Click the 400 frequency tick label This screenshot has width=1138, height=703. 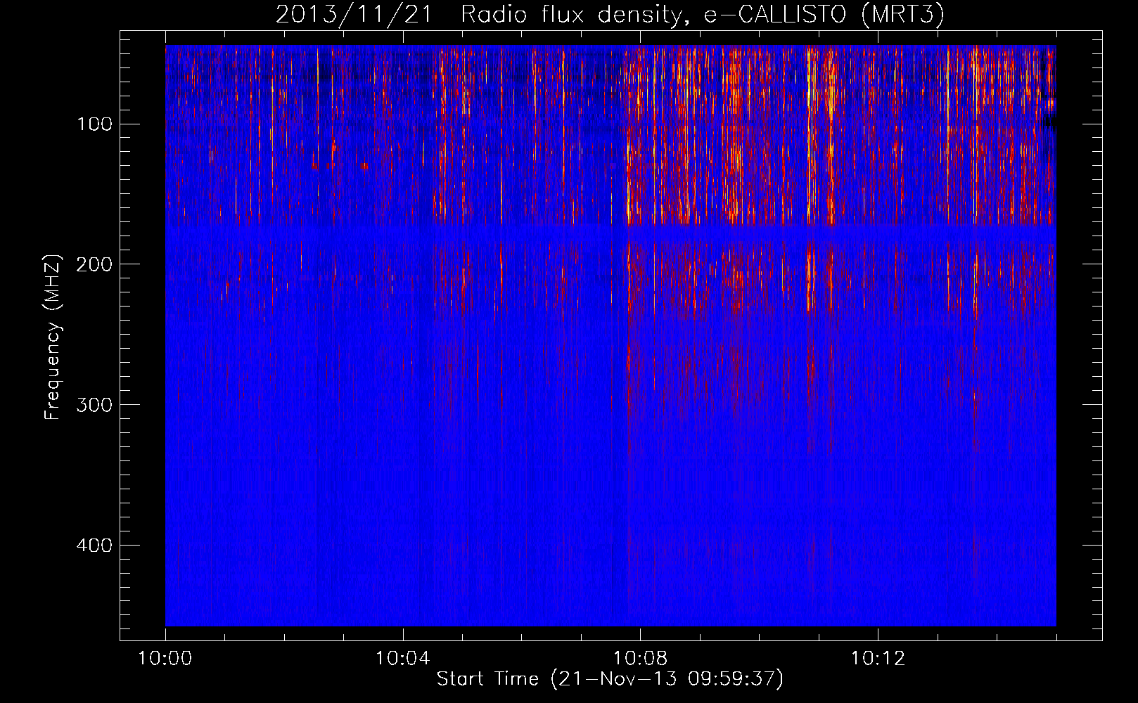pos(95,546)
